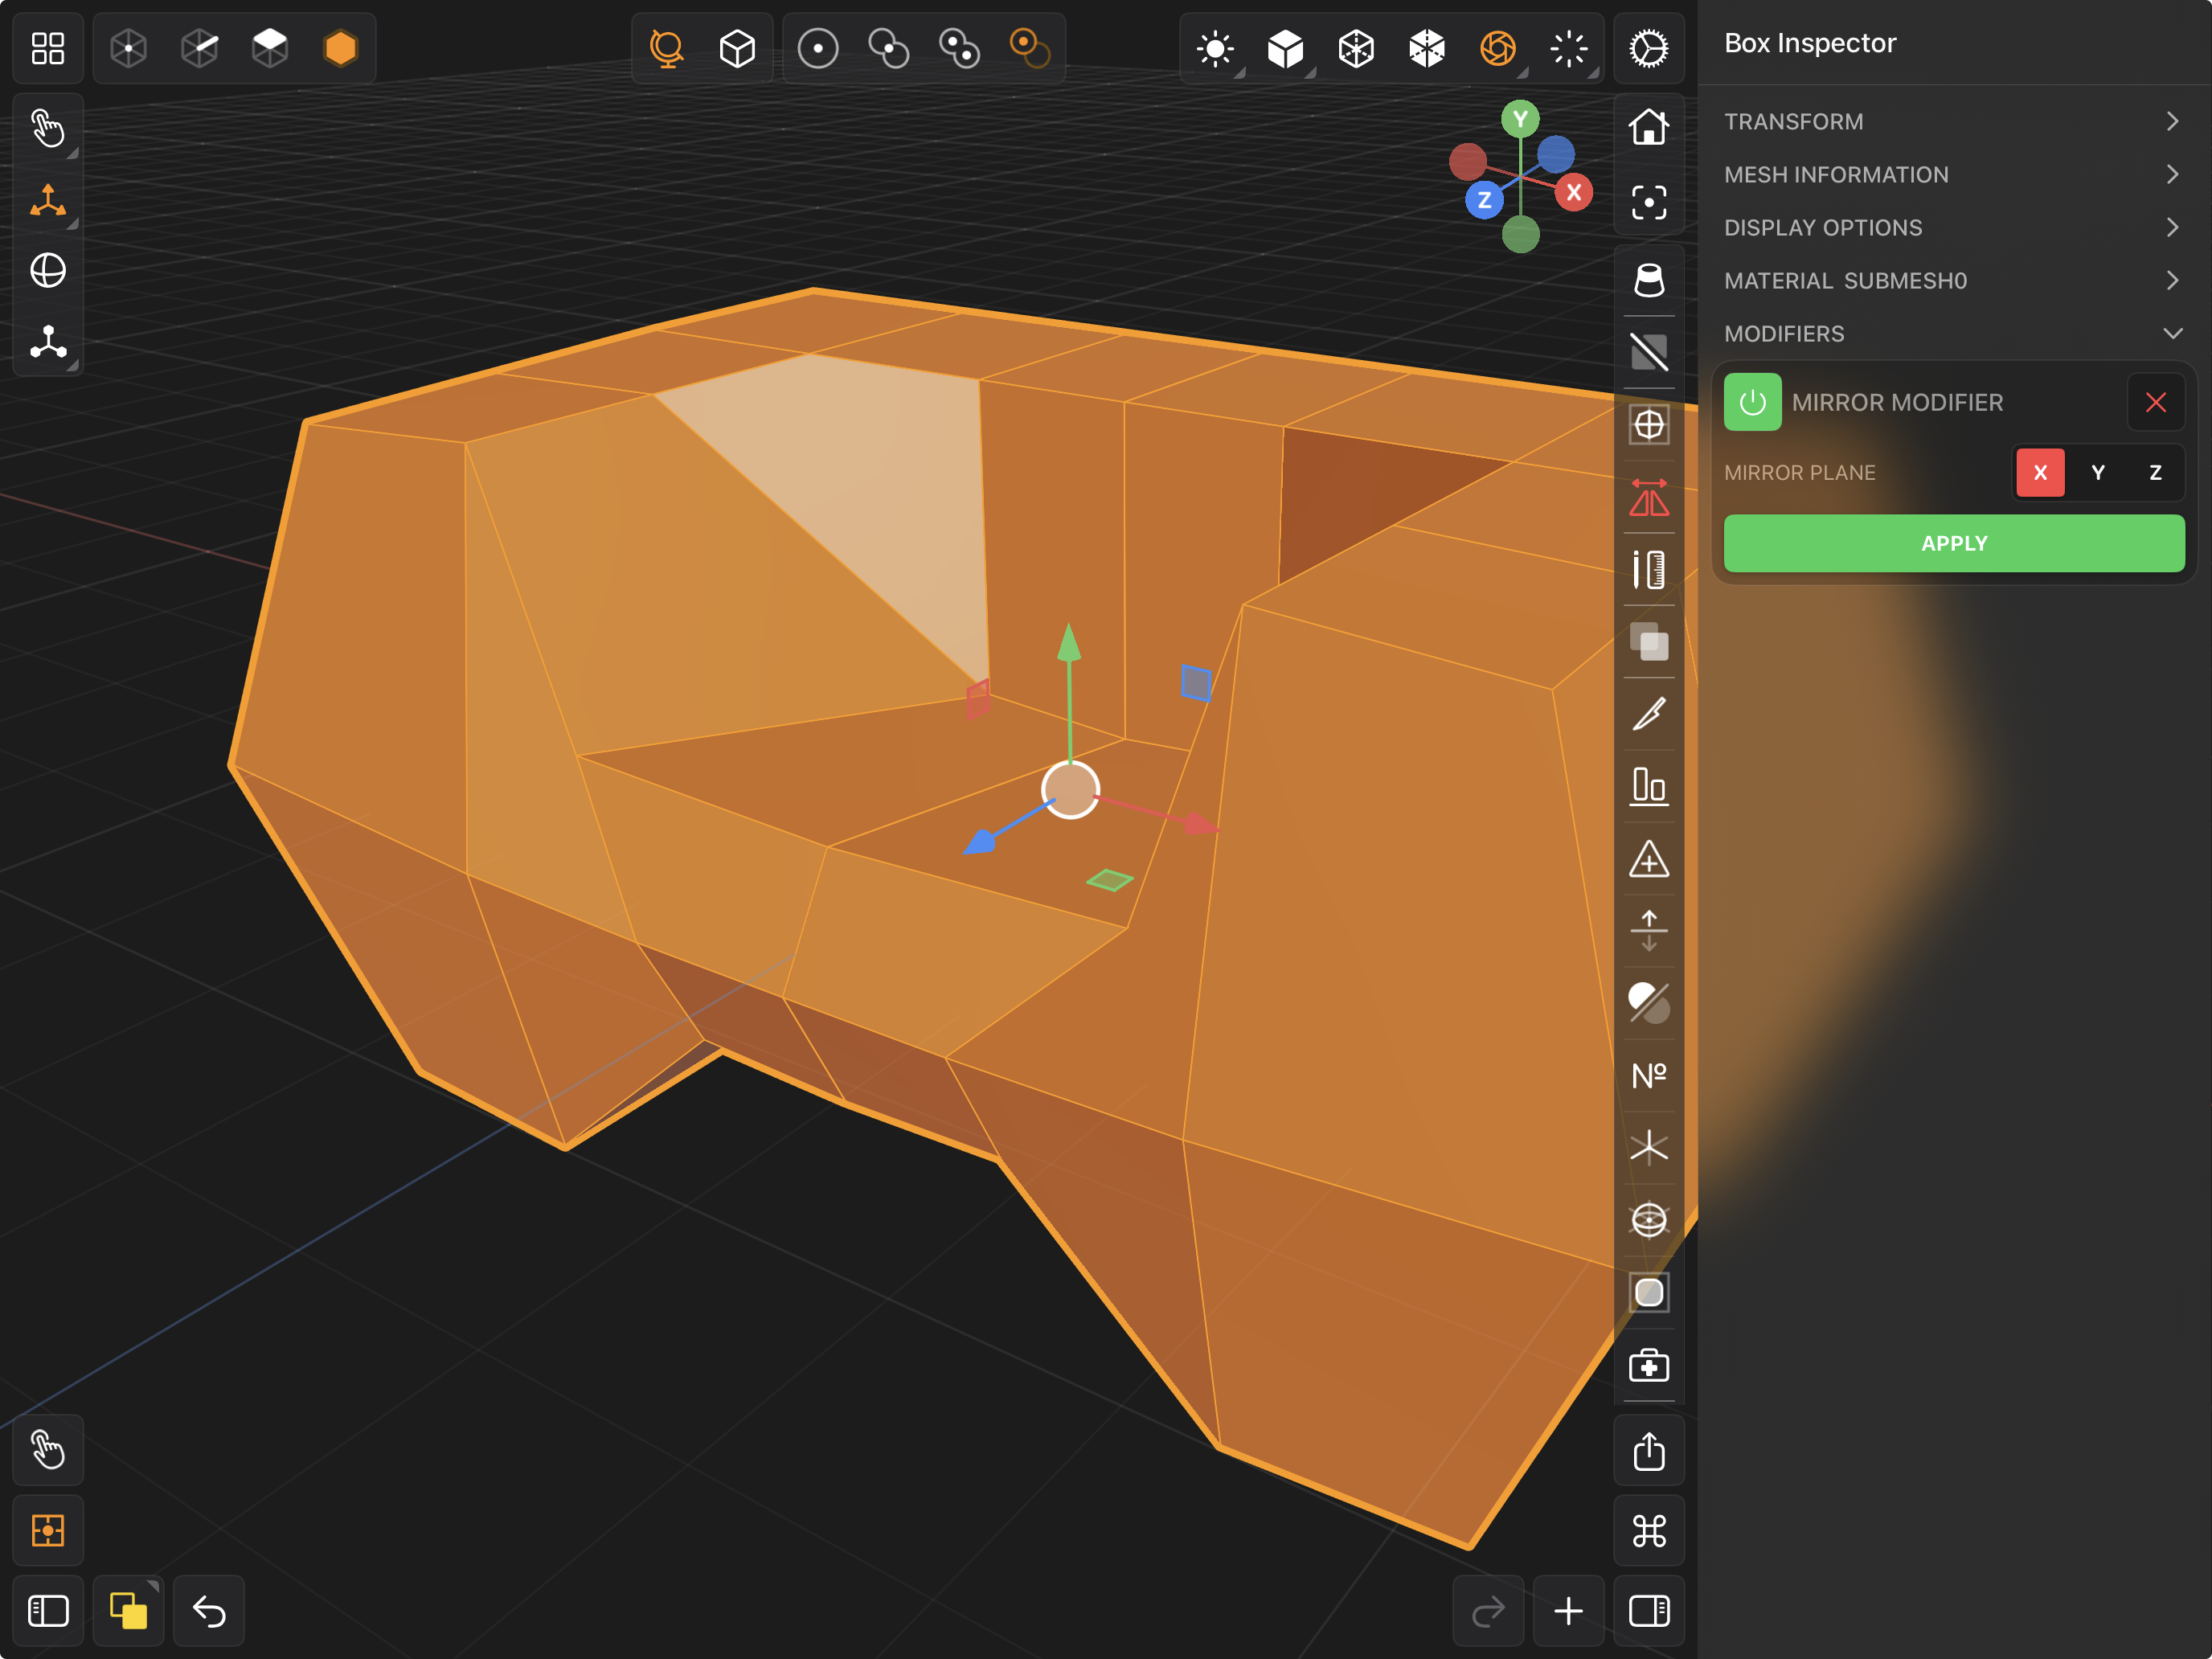Open the mirror tool icon
Viewport: 2212px width, 1659px height.
(1649, 498)
